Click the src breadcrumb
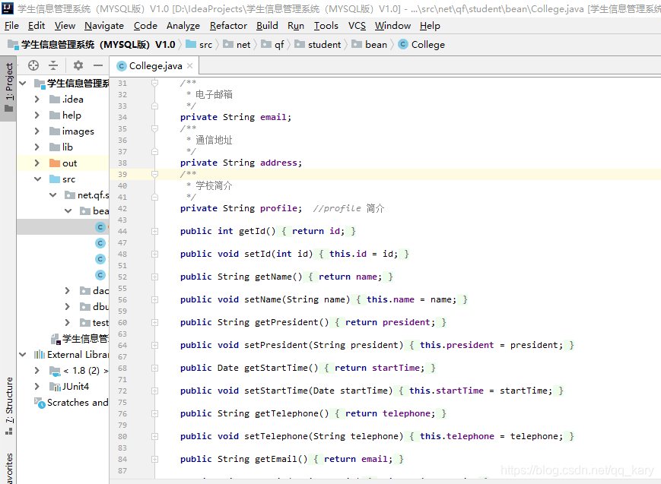The width and height of the screenshot is (661, 484). 199,45
